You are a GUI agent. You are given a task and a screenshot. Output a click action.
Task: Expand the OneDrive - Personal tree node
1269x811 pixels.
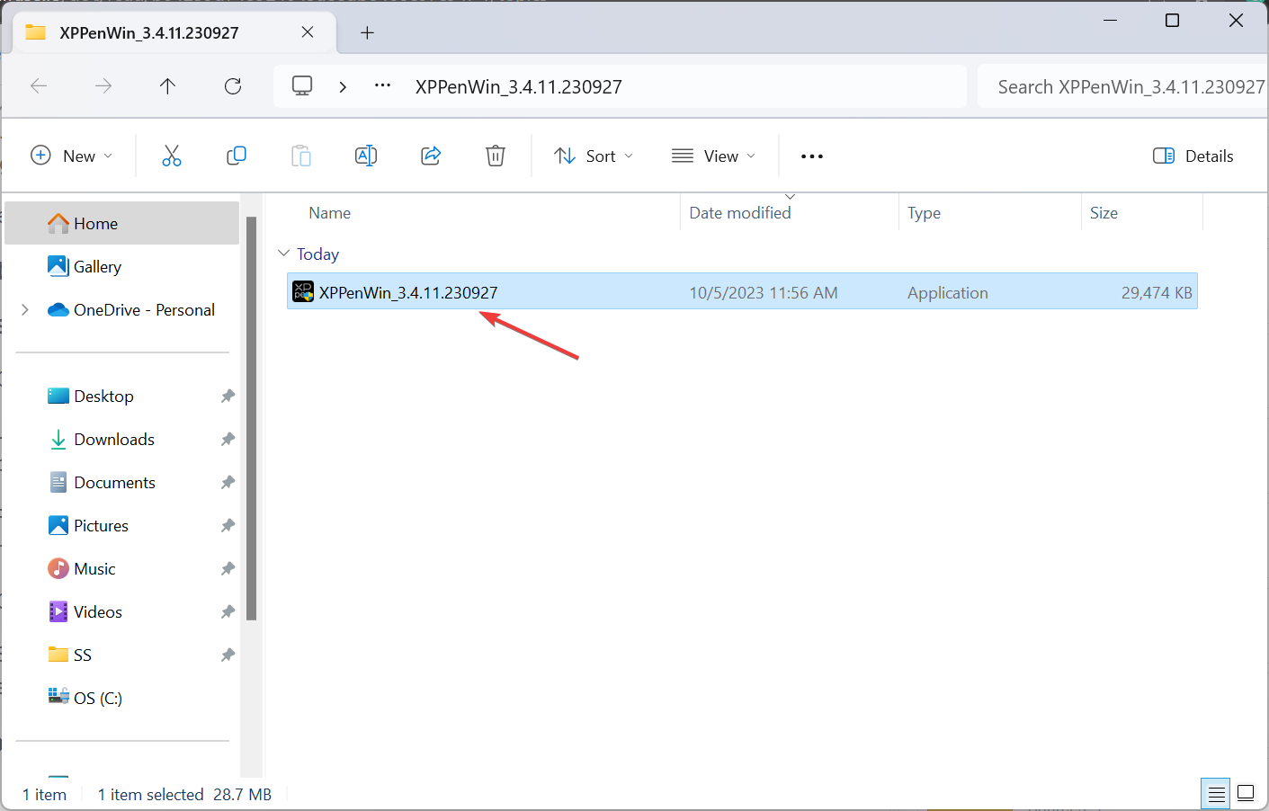[25, 309]
